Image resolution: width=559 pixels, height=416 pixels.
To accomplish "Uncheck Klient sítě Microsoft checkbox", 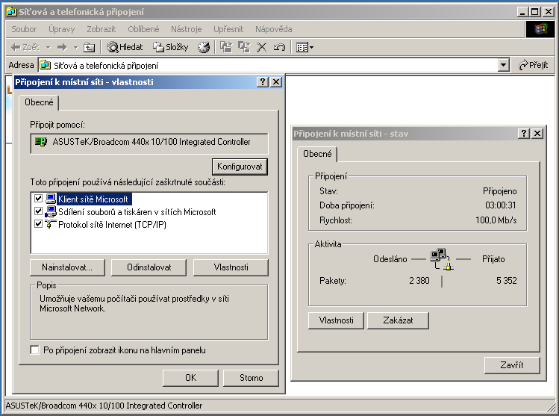I will point(38,199).
